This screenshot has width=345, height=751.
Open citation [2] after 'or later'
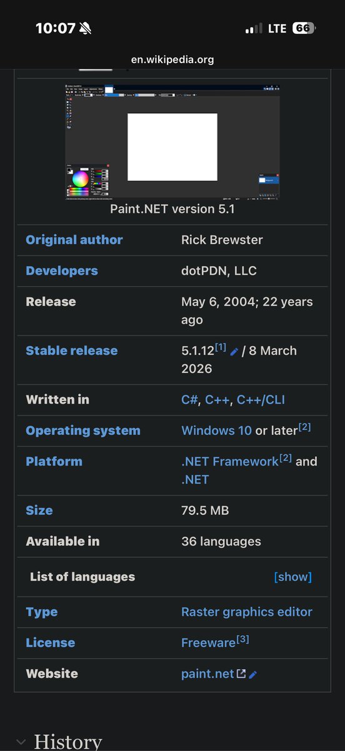[x=304, y=427]
